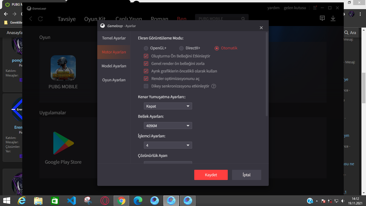Screen dimensions: 366x206
Task: Enable Dikey senkronizasyonu etkinleştir checkbox
Action: click(x=146, y=86)
